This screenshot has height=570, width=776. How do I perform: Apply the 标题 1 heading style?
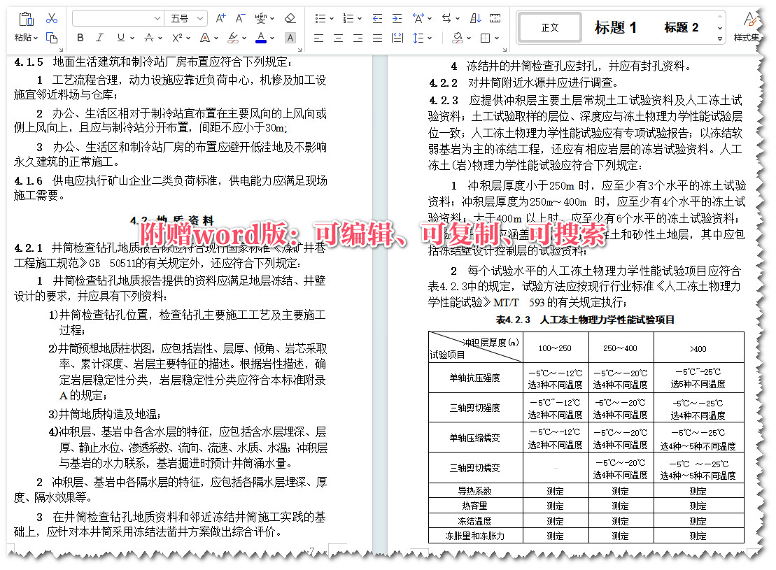pyautogui.click(x=616, y=27)
